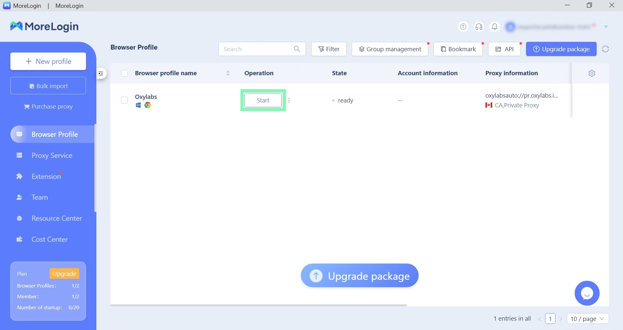Click the search magnifier icon
This screenshot has height=330, width=623.
(x=297, y=49)
